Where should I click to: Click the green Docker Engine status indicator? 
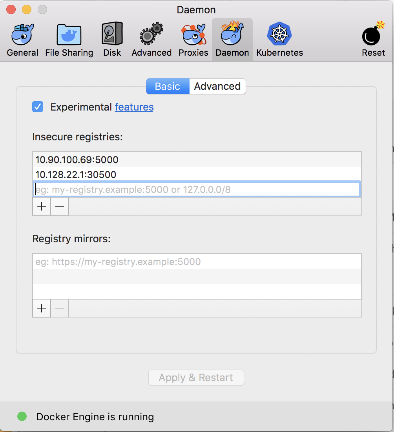(x=22, y=416)
